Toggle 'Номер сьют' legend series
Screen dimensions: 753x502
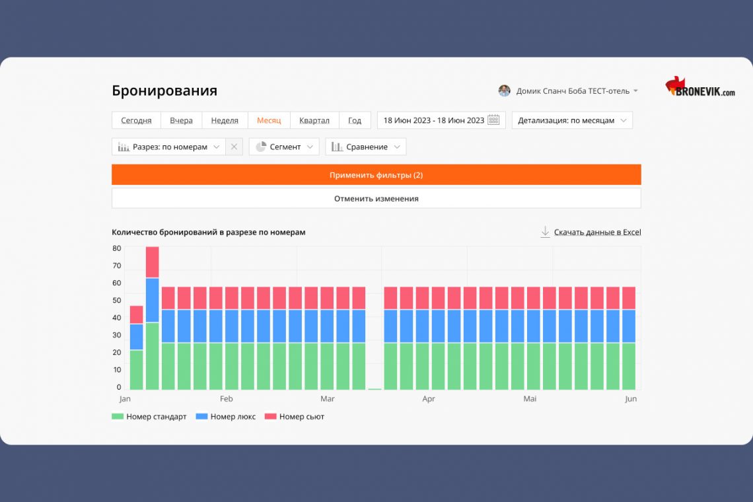coord(295,417)
